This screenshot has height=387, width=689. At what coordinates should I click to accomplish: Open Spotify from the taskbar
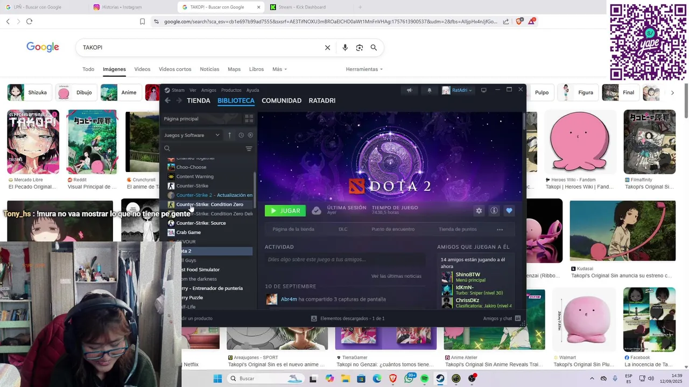pyautogui.click(x=424, y=378)
